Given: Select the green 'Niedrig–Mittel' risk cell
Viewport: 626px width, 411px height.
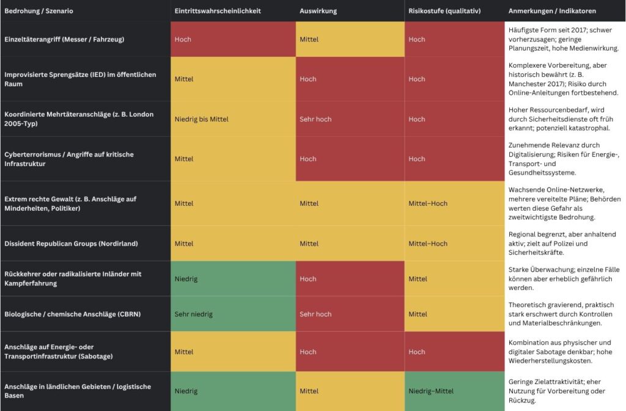Looking at the screenshot, I should [431, 391].
